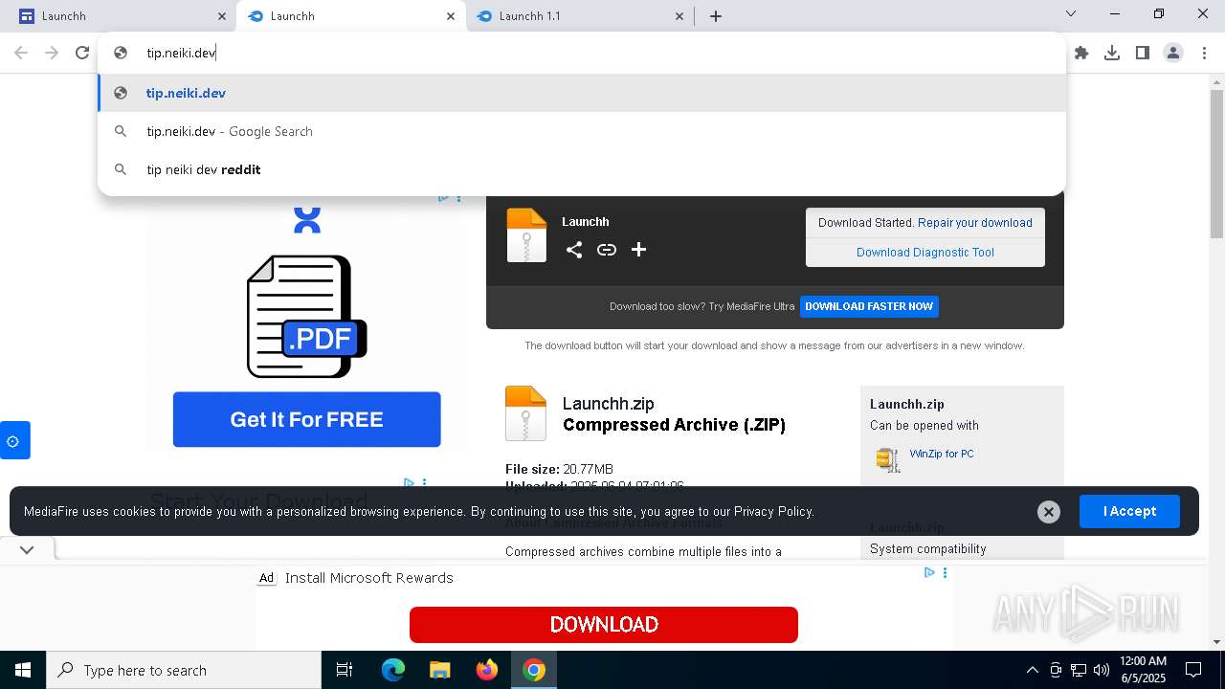The width and height of the screenshot is (1225, 689).
Task: Click the red DOWNLOAD ad button
Action: 604,625
